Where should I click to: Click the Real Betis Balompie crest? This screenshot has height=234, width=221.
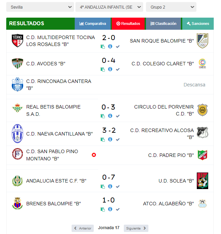pos(18,108)
